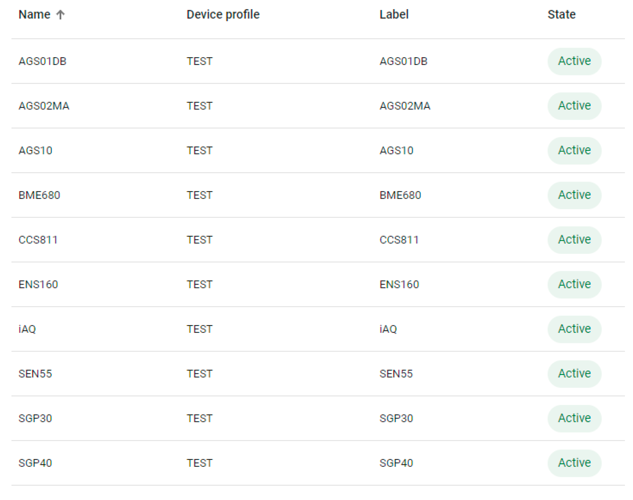Image resolution: width=633 pixels, height=500 pixels.
Task: Open the CCS811 device row
Action: click(38, 240)
